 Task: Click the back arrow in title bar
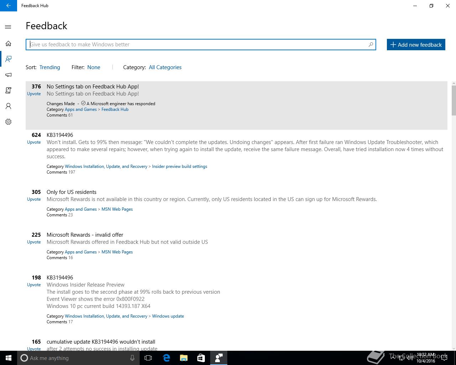coord(8,6)
